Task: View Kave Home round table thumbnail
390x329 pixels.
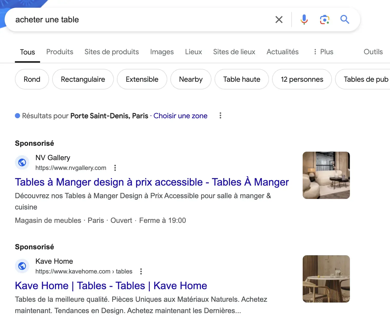Action: 326,279
